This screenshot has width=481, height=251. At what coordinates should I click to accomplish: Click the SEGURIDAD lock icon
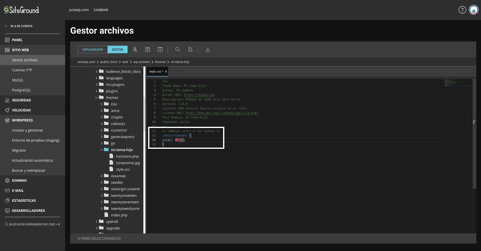[7, 100]
